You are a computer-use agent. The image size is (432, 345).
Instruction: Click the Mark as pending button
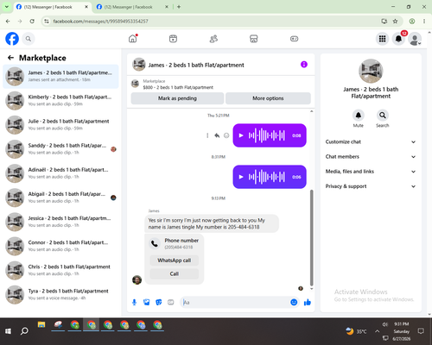click(177, 98)
